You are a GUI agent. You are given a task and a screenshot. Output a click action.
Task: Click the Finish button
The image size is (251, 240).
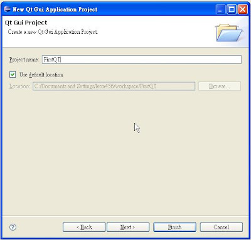pyautogui.click(x=174, y=227)
